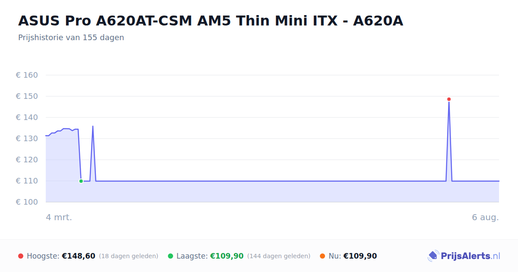Click the 144 dagen geleden note
The width and height of the screenshot is (518, 272).
point(279,256)
